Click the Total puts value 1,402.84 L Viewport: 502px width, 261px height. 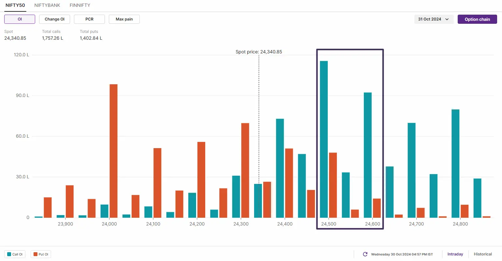click(x=91, y=38)
